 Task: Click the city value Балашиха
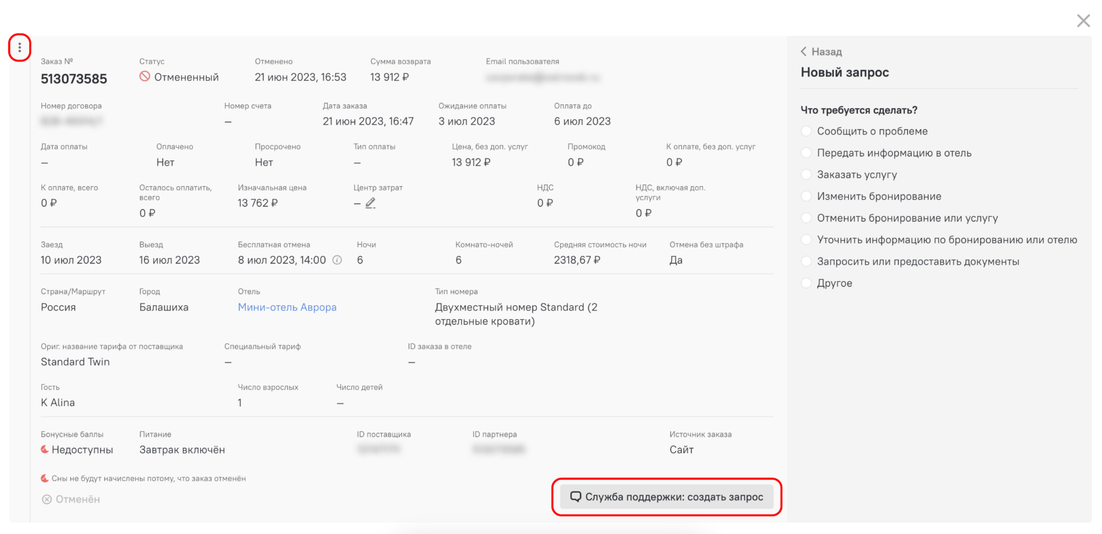click(x=164, y=307)
